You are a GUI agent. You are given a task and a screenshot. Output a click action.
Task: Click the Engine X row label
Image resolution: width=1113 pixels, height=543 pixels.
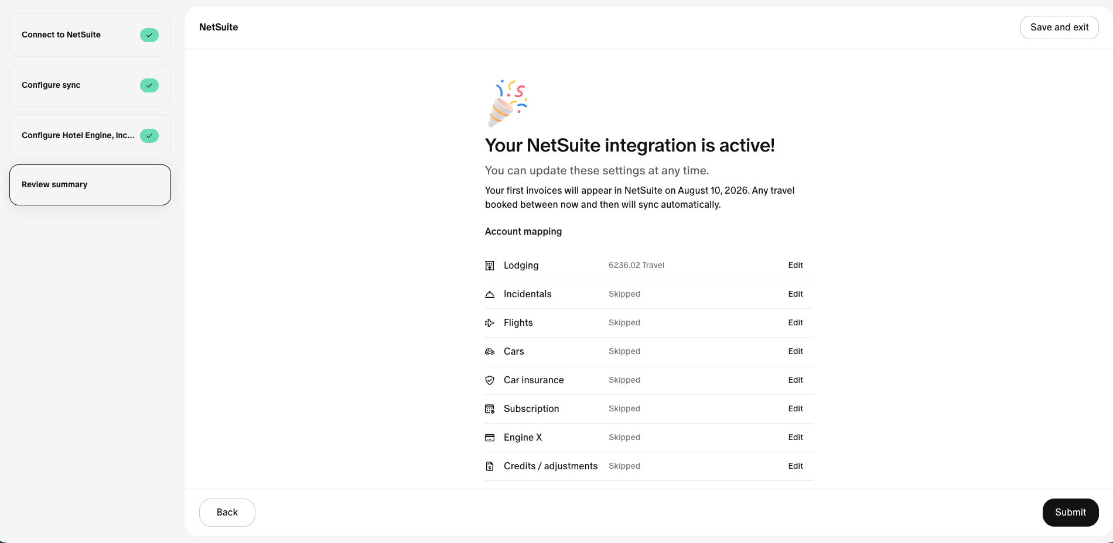coord(523,437)
